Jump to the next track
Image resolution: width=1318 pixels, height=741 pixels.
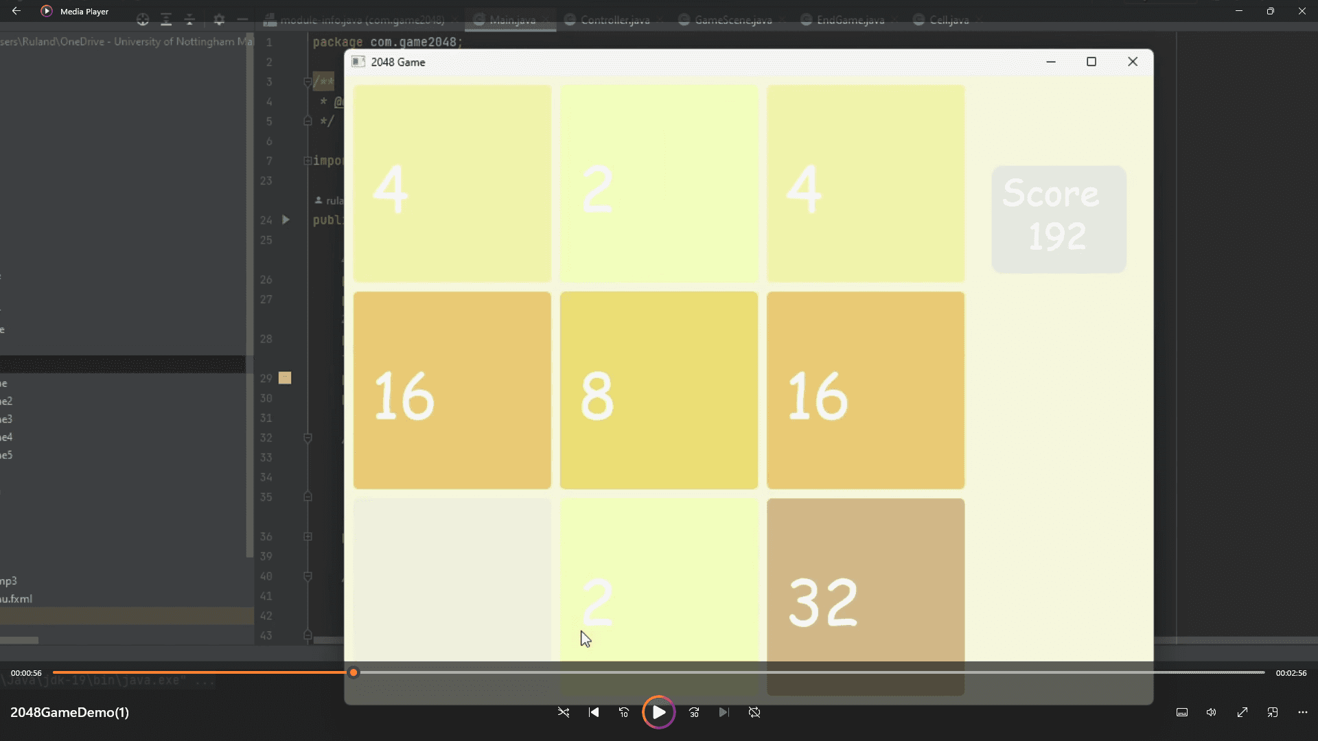[724, 712]
